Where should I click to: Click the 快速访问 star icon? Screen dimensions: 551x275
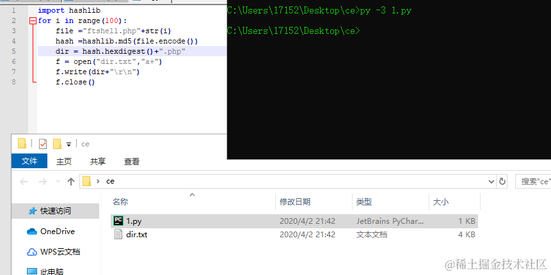pyautogui.click(x=33, y=211)
